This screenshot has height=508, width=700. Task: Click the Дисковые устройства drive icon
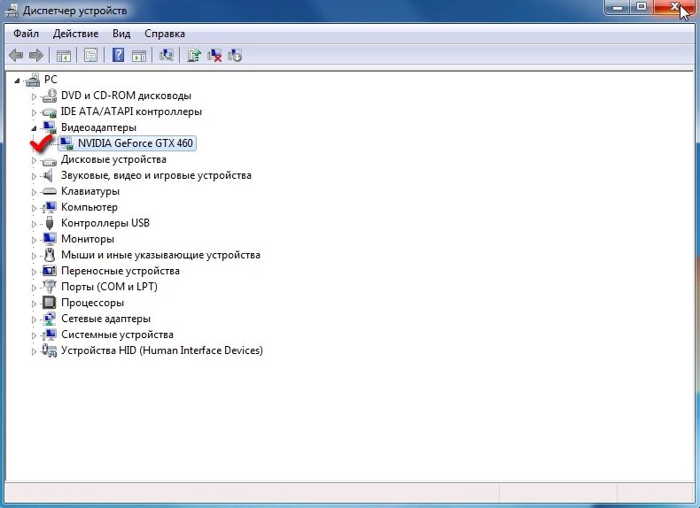(50, 160)
